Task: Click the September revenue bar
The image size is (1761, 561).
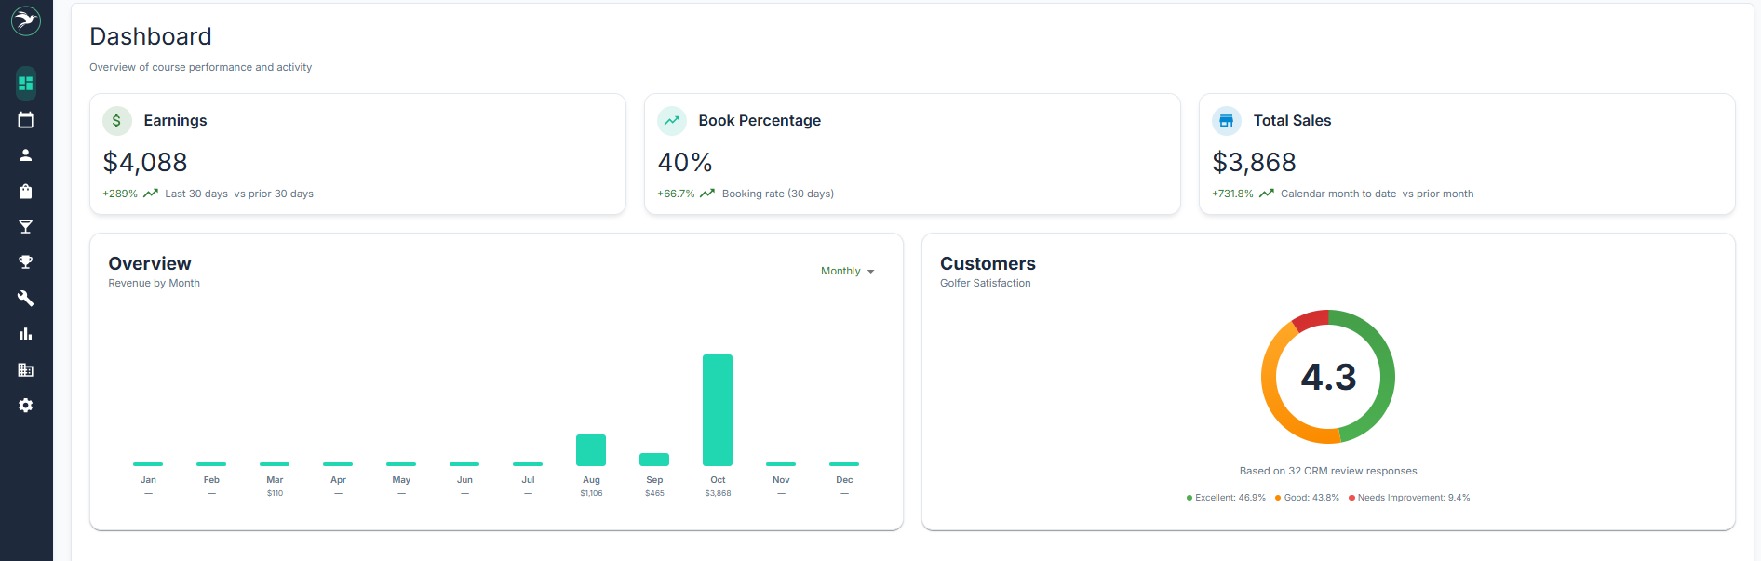Action: (x=654, y=460)
